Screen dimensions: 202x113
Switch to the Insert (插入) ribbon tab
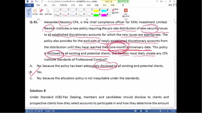(46, 5)
